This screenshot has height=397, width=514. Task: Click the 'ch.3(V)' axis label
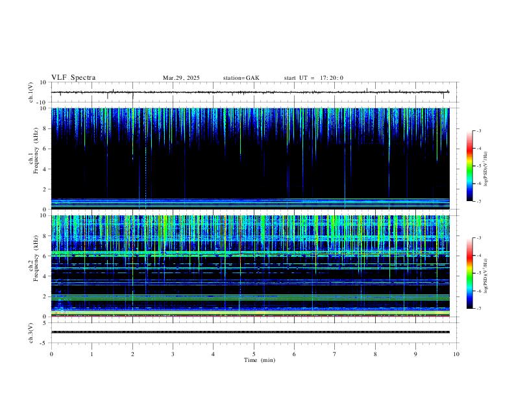[x=31, y=333]
